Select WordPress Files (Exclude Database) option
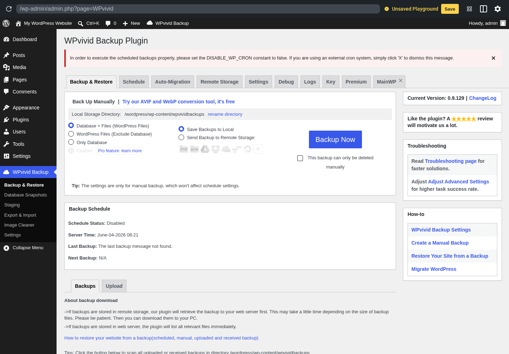 71,134
